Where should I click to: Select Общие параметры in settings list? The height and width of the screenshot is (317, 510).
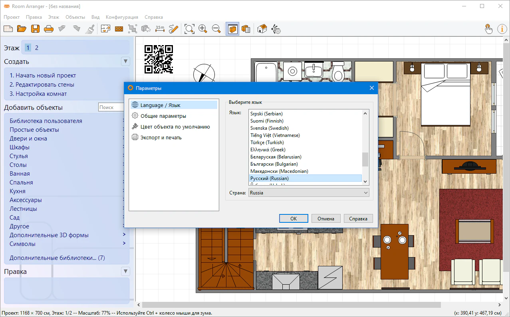[x=163, y=116]
